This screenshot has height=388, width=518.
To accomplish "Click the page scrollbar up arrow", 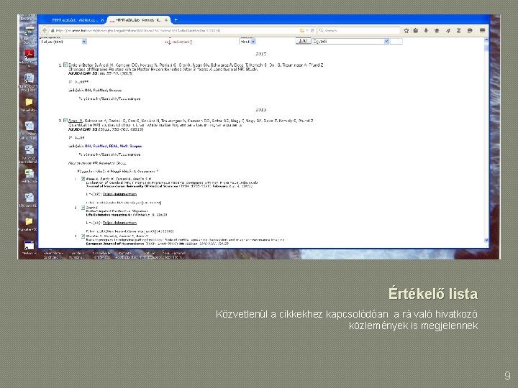I will [x=486, y=40].
